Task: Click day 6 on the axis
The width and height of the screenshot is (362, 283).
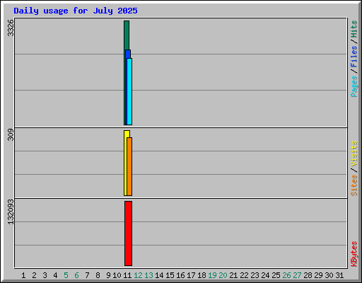Action: (76, 275)
